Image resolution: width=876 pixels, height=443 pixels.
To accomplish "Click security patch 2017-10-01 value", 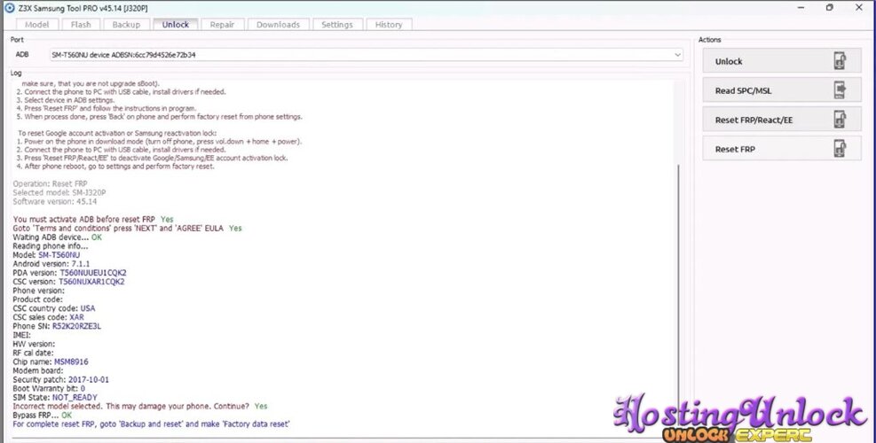I will (x=89, y=379).
